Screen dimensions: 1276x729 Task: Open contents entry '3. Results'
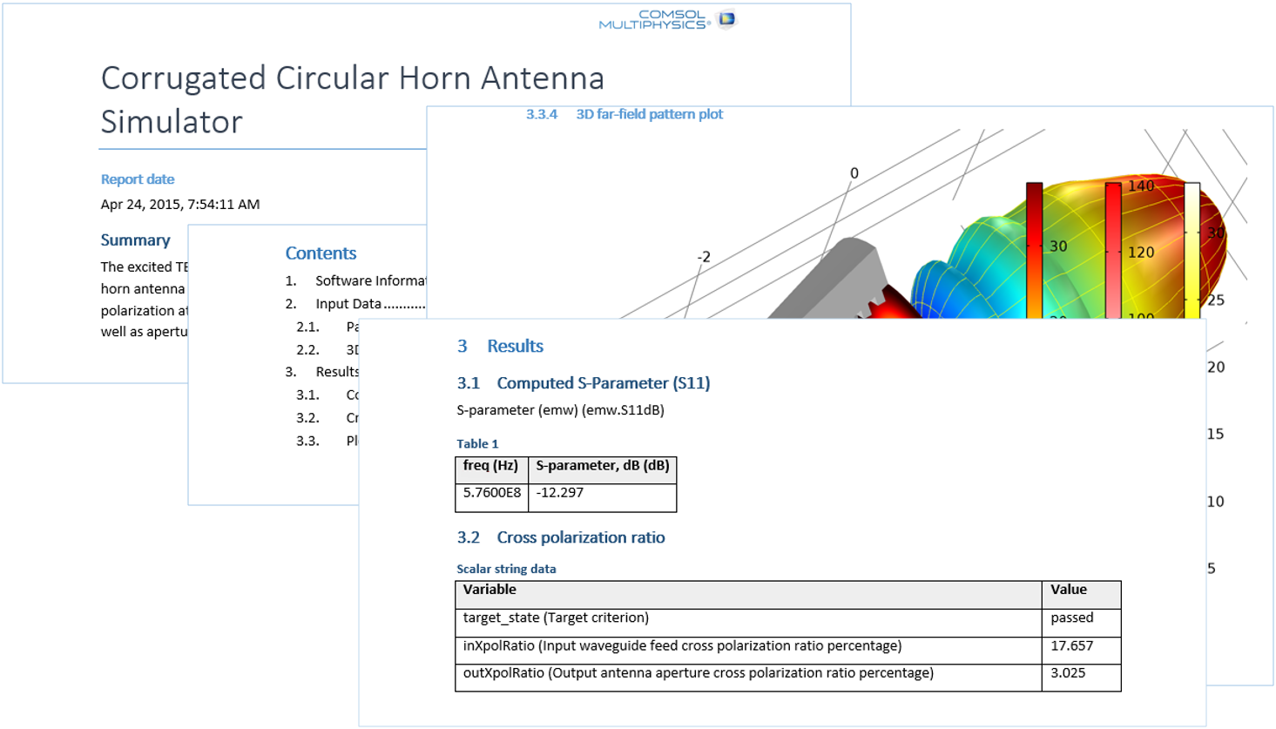pyautogui.click(x=322, y=371)
